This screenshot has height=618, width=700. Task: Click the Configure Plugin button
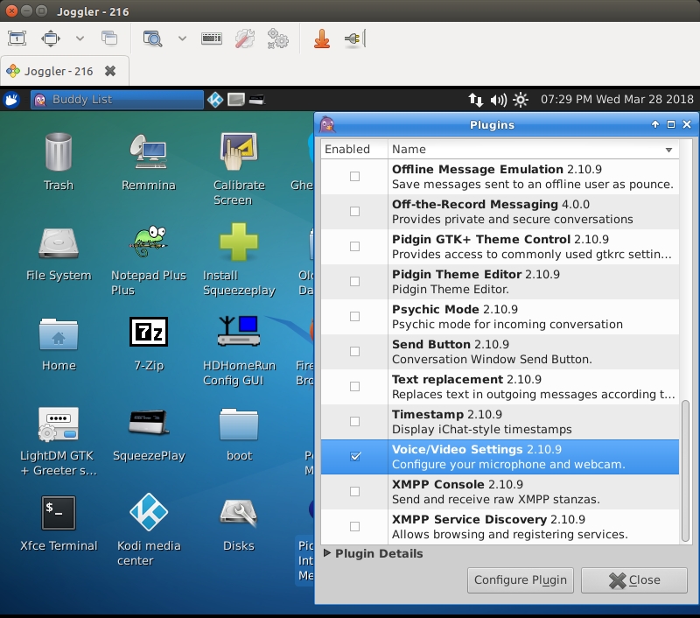click(521, 580)
